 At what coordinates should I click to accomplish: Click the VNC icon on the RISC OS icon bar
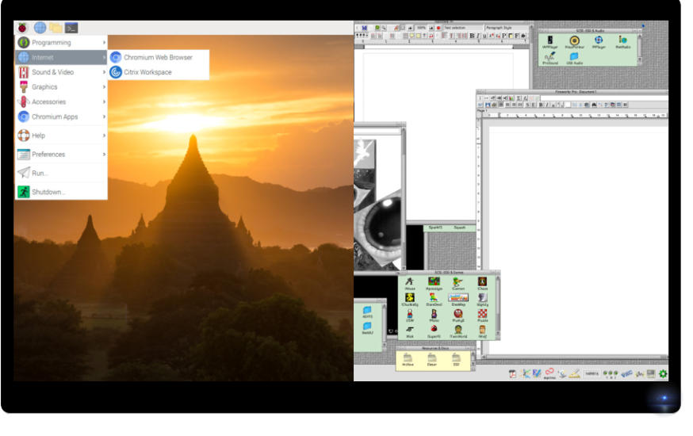626,373
